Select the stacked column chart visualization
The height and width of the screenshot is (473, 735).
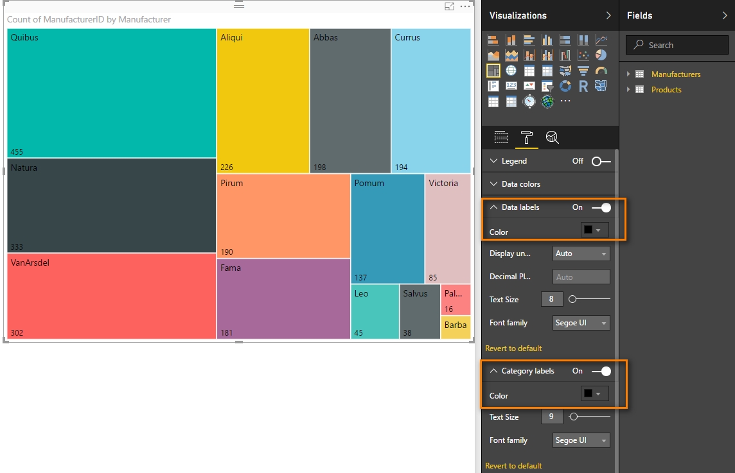click(511, 40)
